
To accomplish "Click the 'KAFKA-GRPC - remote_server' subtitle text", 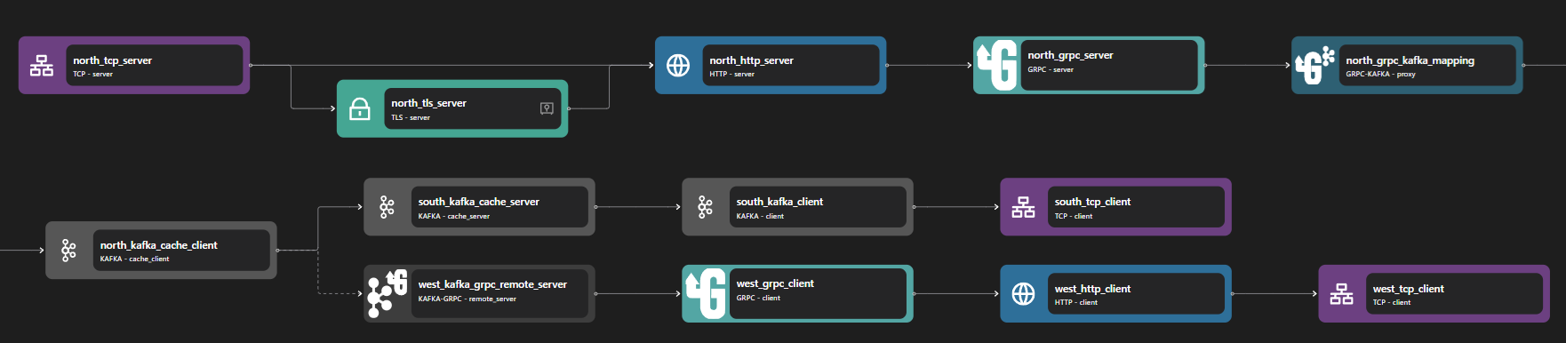I will 467,299.
